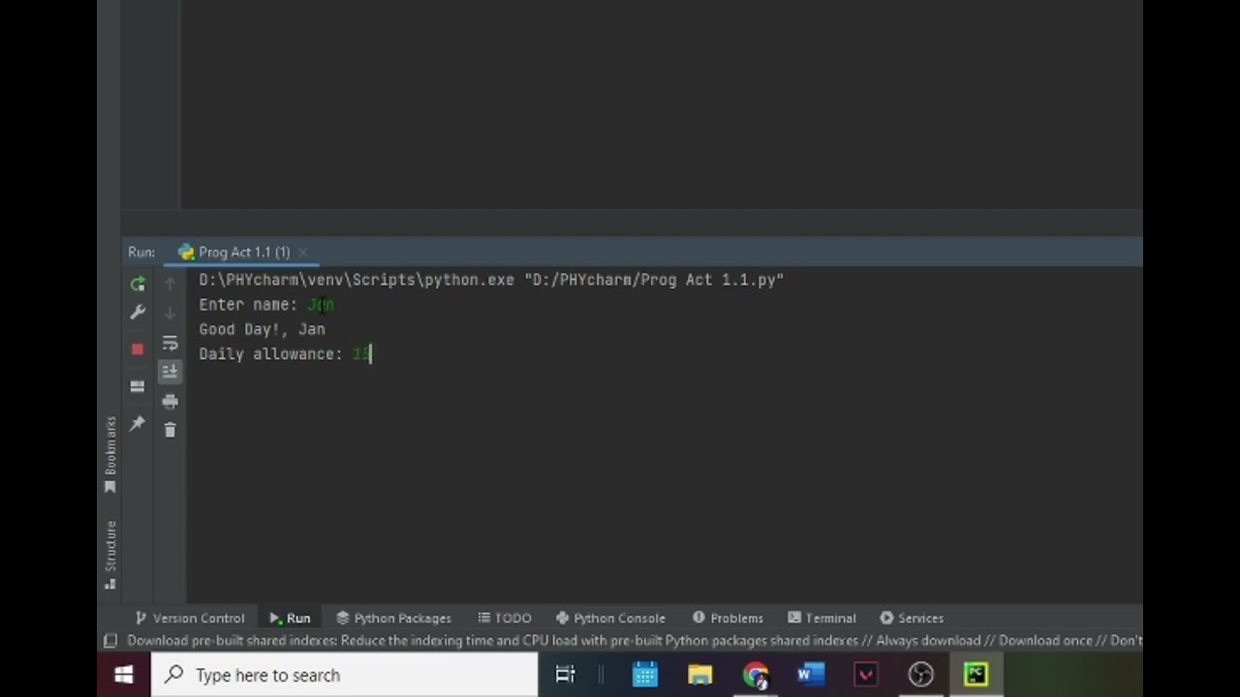Open Microsoft Word from taskbar
1240x697 pixels.
811,675
